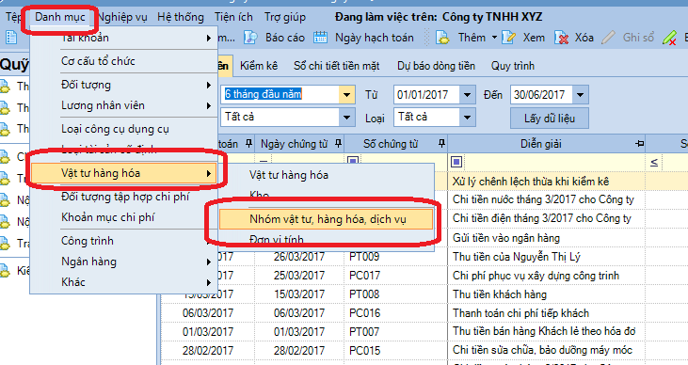Click the Lấy dữ liệu button

tap(550, 118)
